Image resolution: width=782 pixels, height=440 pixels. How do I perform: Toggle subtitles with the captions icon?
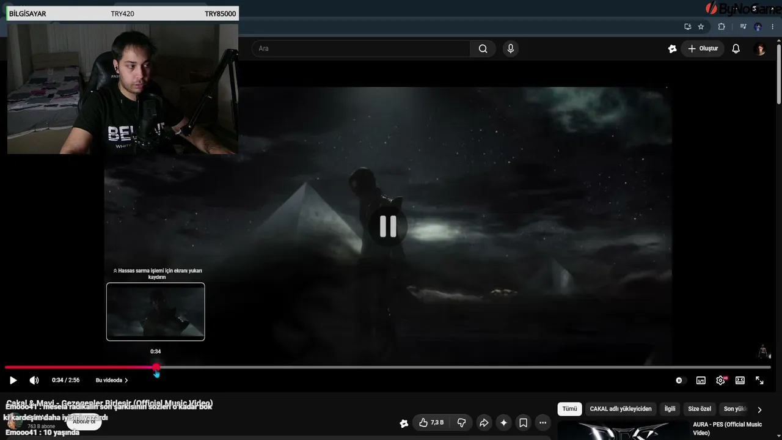701,380
